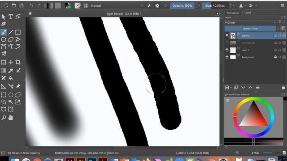Select the Multibrush tool

pos(4,54)
